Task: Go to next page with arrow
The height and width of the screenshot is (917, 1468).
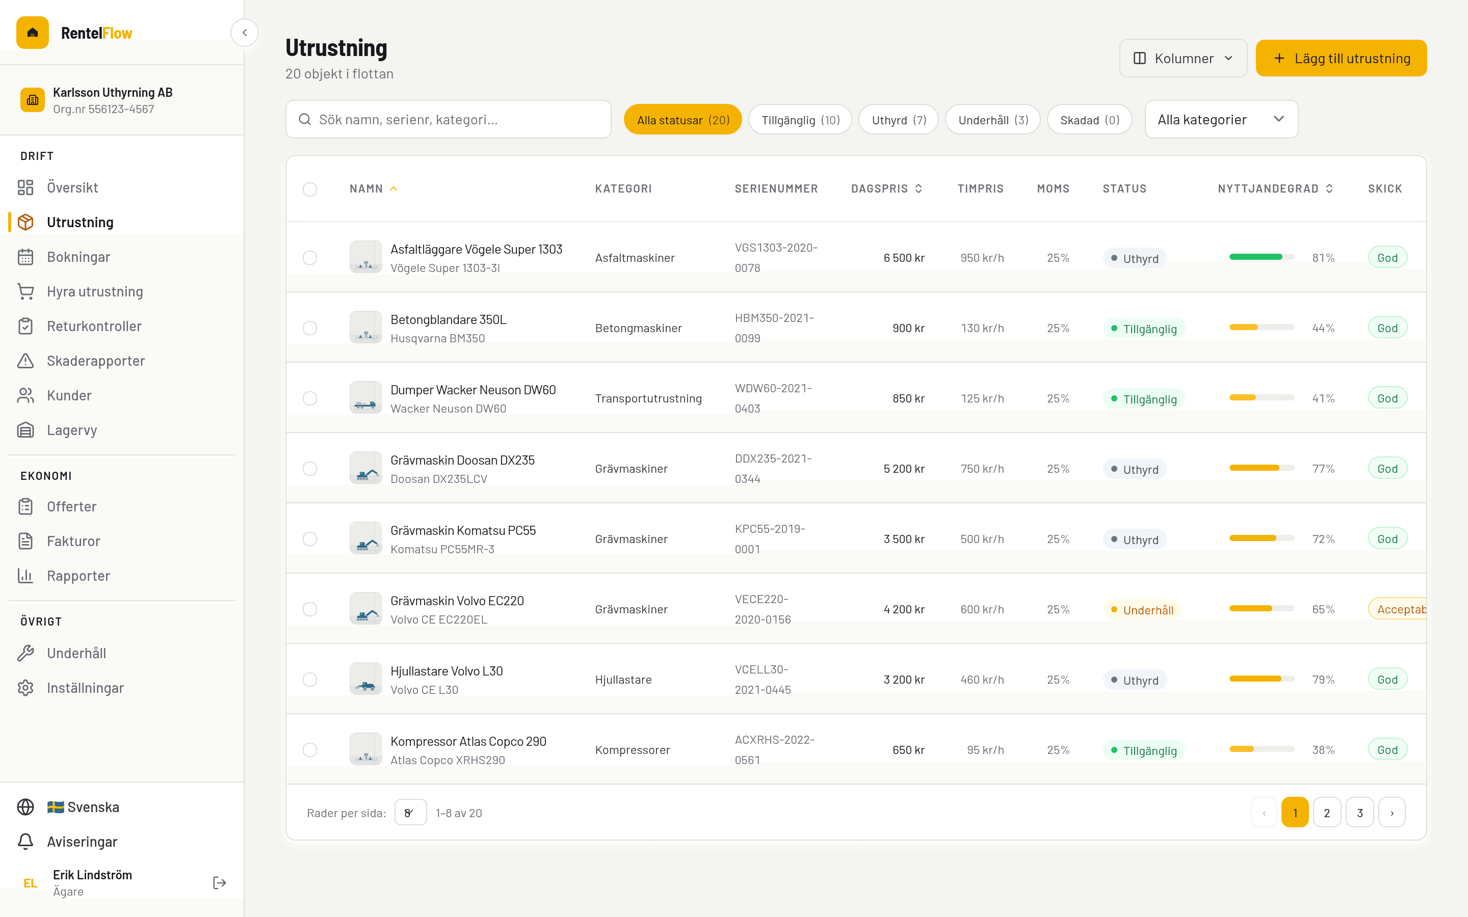Action: pos(1392,813)
